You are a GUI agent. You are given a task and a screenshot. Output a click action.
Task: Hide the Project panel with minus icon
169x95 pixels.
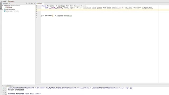tap(34, 3)
